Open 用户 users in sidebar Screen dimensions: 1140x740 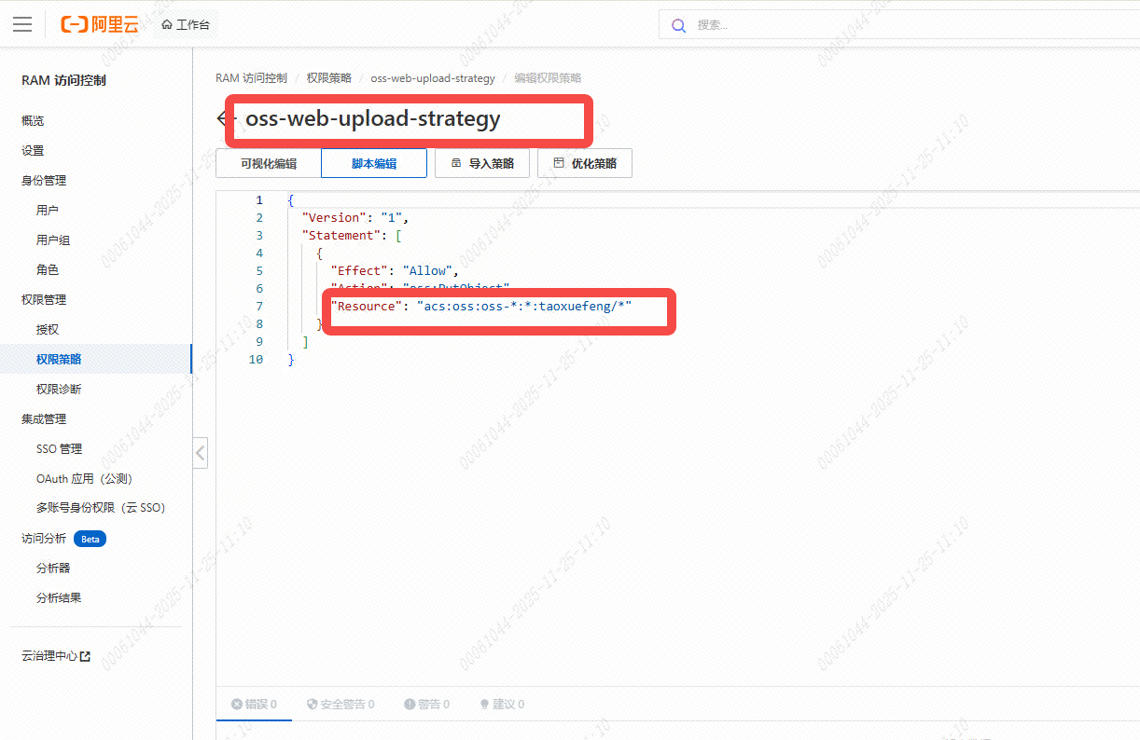[x=48, y=211]
